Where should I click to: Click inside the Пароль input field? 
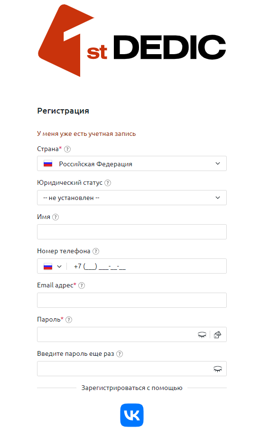(117, 334)
